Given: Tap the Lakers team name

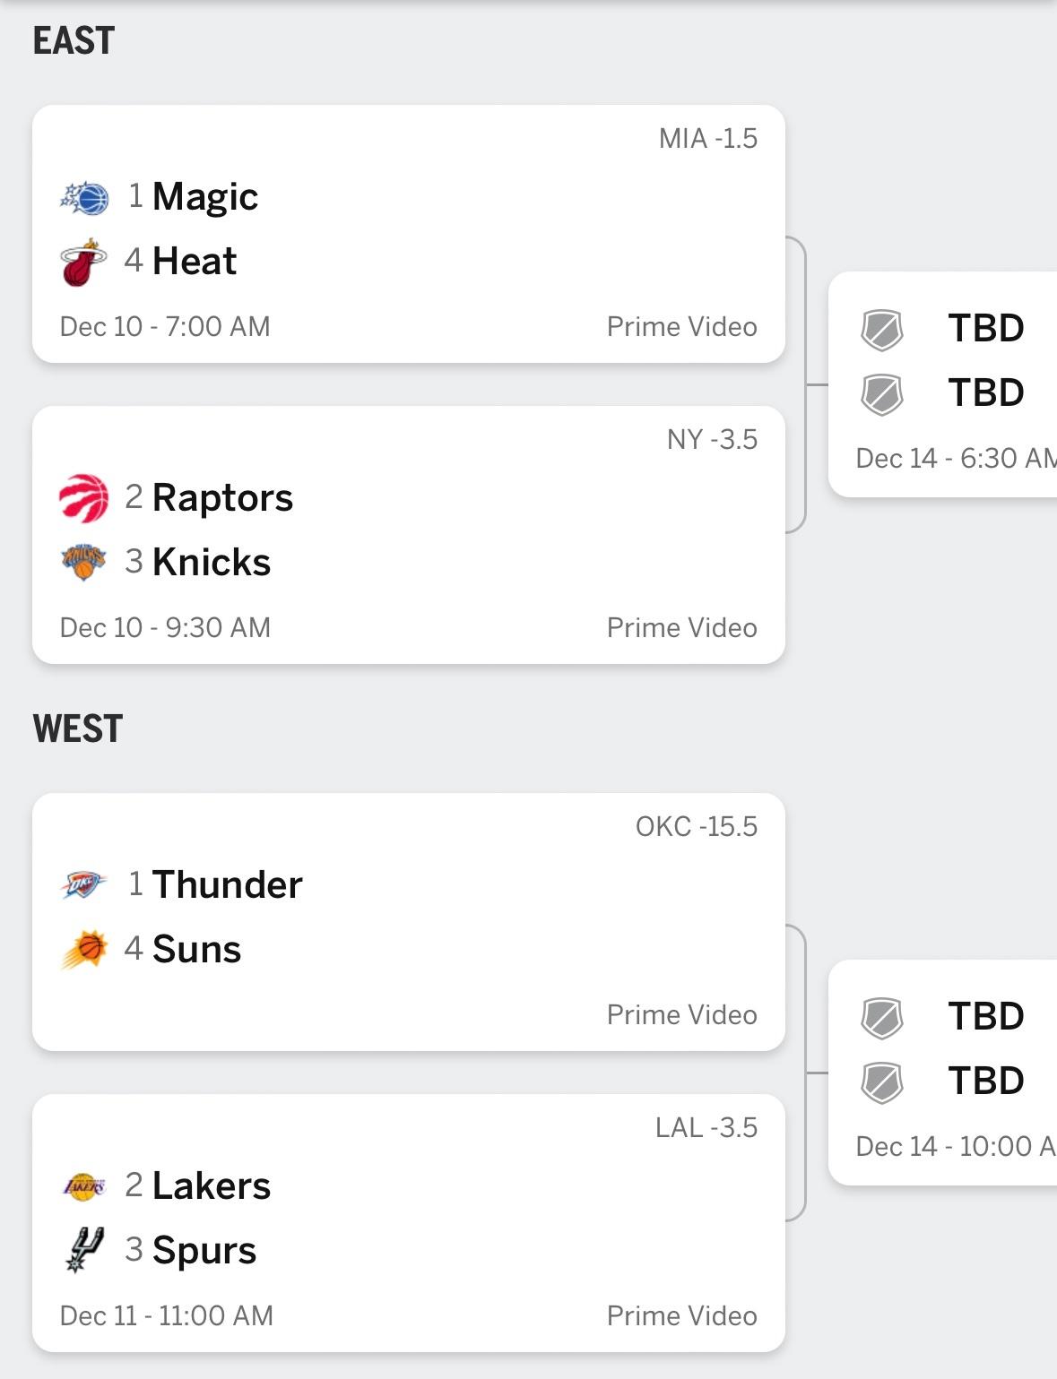Looking at the screenshot, I should click(212, 1186).
